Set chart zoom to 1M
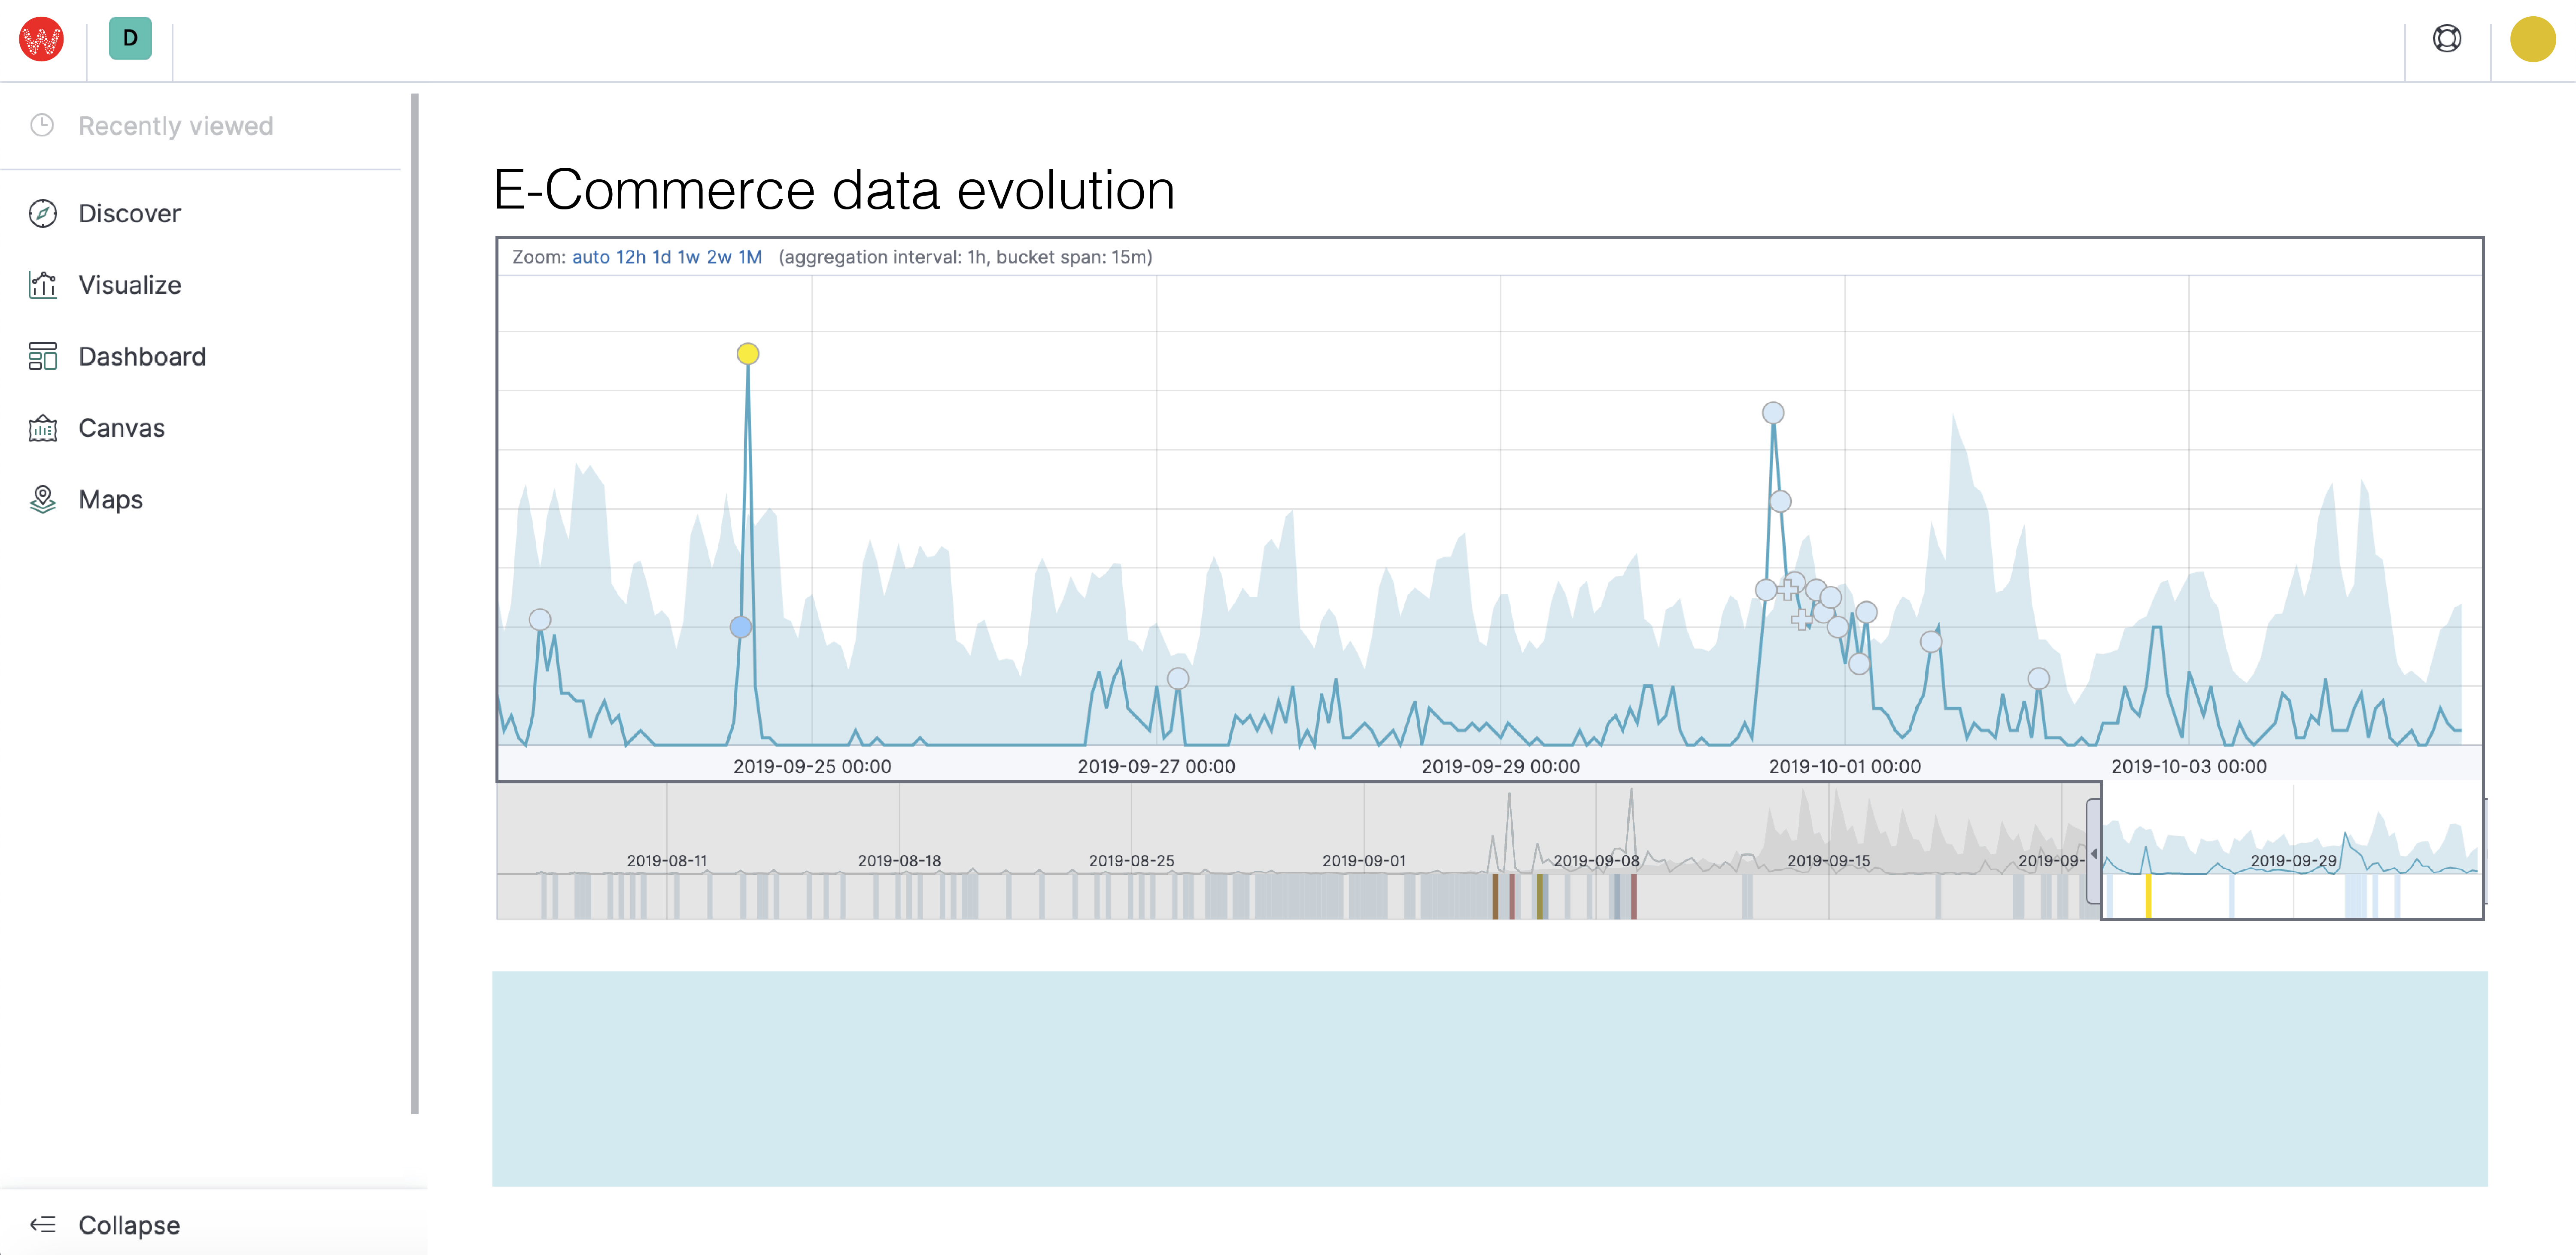2576x1255 pixels. pos(750,257)
